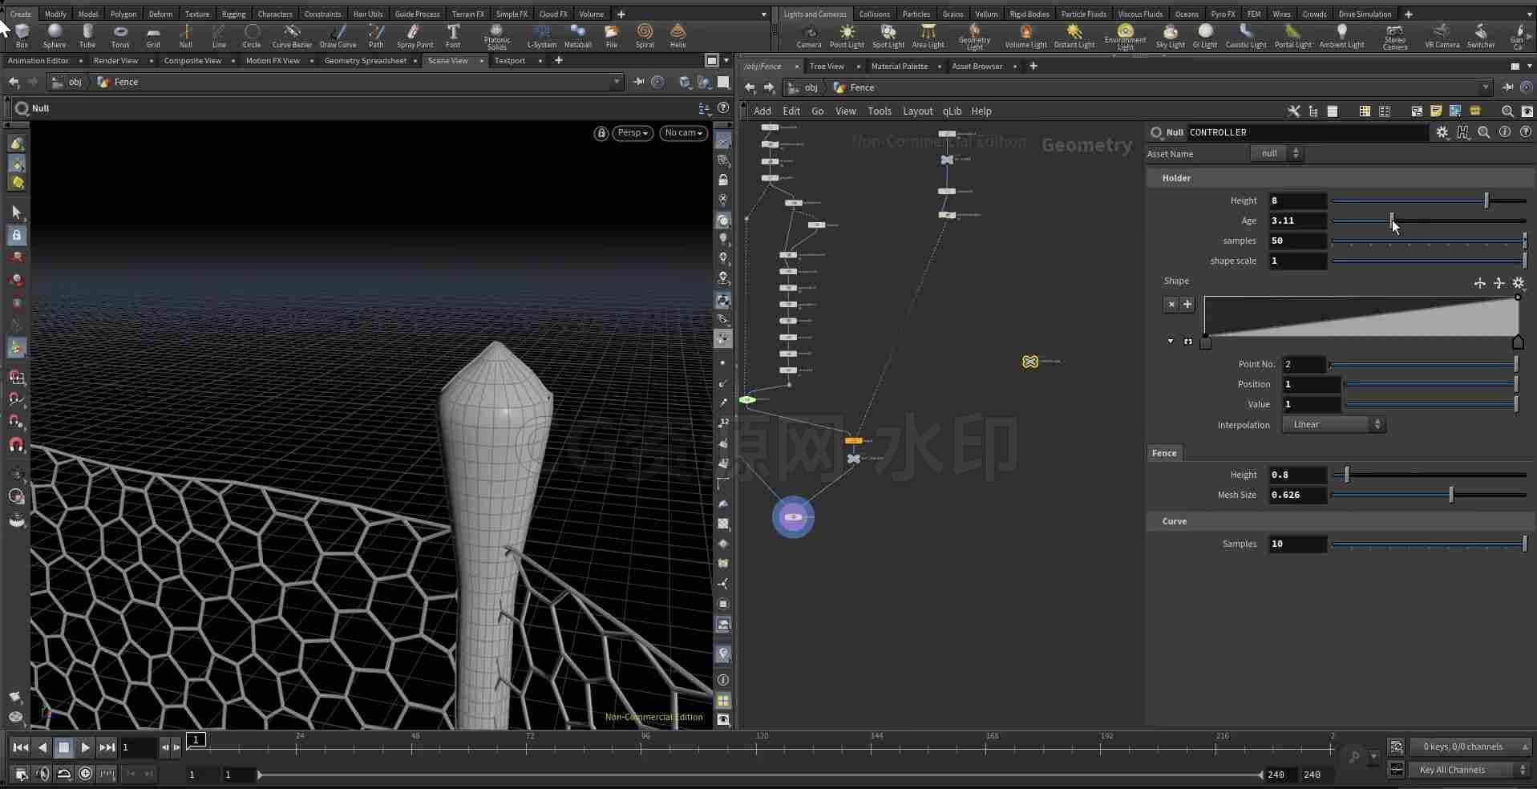The height and width of the screenshot is (789, 1537).
Task: Add a Portal Light from the shelf
Action: pyautogui.click(x=1292, y=36)
